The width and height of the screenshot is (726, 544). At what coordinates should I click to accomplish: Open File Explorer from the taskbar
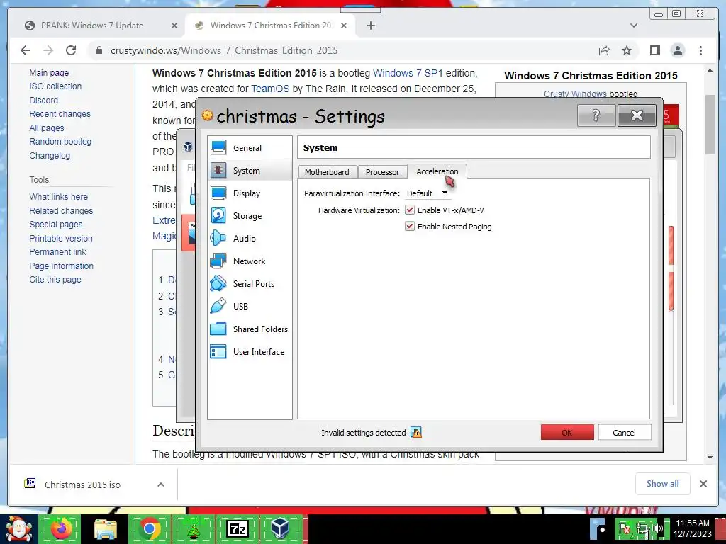[106, 528]
